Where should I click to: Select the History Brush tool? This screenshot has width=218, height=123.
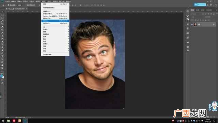pos(2,39)
